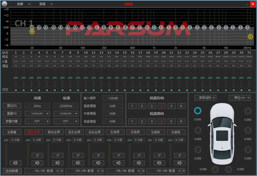Open the 参数延时 dropdown

click(205, 98)
